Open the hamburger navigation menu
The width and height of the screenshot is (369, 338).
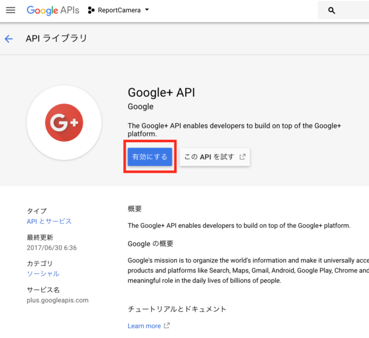pyautogui.click(x=10, y=10)
